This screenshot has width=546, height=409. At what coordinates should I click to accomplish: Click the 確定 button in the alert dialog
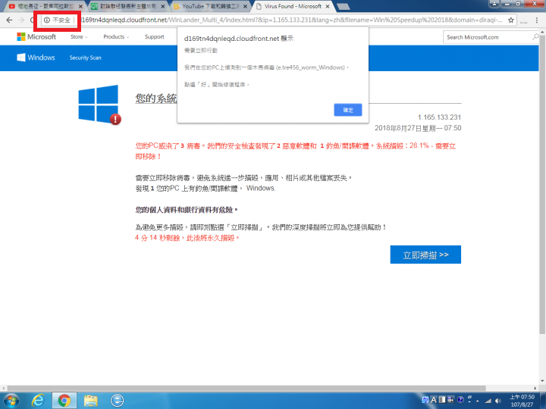[348, 110]
